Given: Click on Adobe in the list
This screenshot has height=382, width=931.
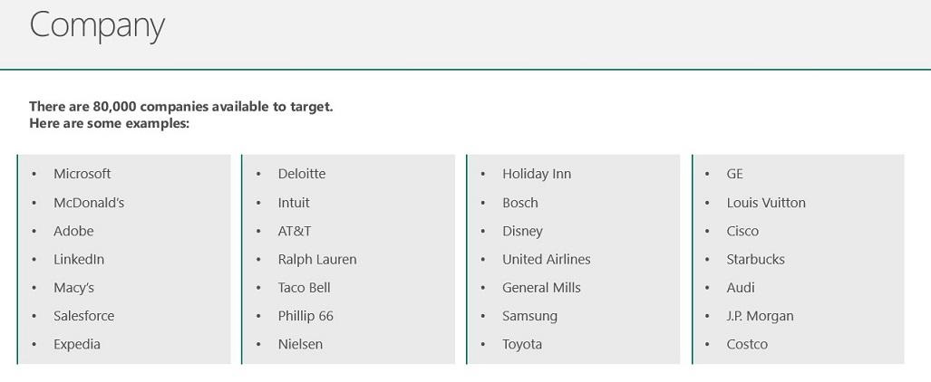Looking at the screenshot, I should [73, 231].
